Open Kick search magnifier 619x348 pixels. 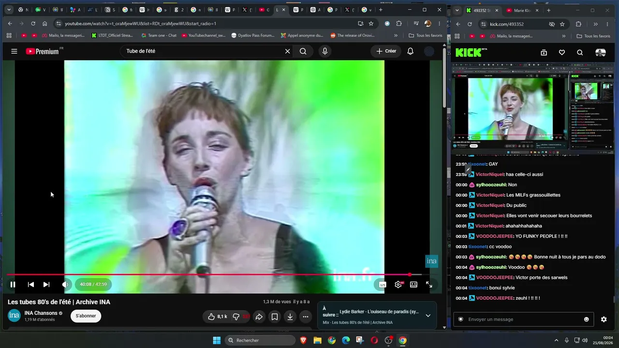tap(580, 53)
